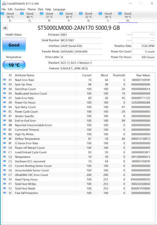This screenshot has height=225, width=157.
Task: Select the End-to-End Error row
Action: pyautogui.click(x=77, y=121)
